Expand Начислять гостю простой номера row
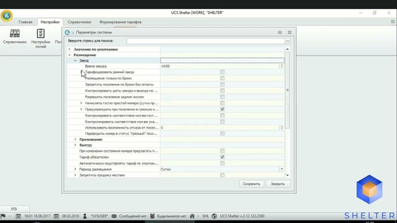The image size is (397, 223). coord(81,103)
